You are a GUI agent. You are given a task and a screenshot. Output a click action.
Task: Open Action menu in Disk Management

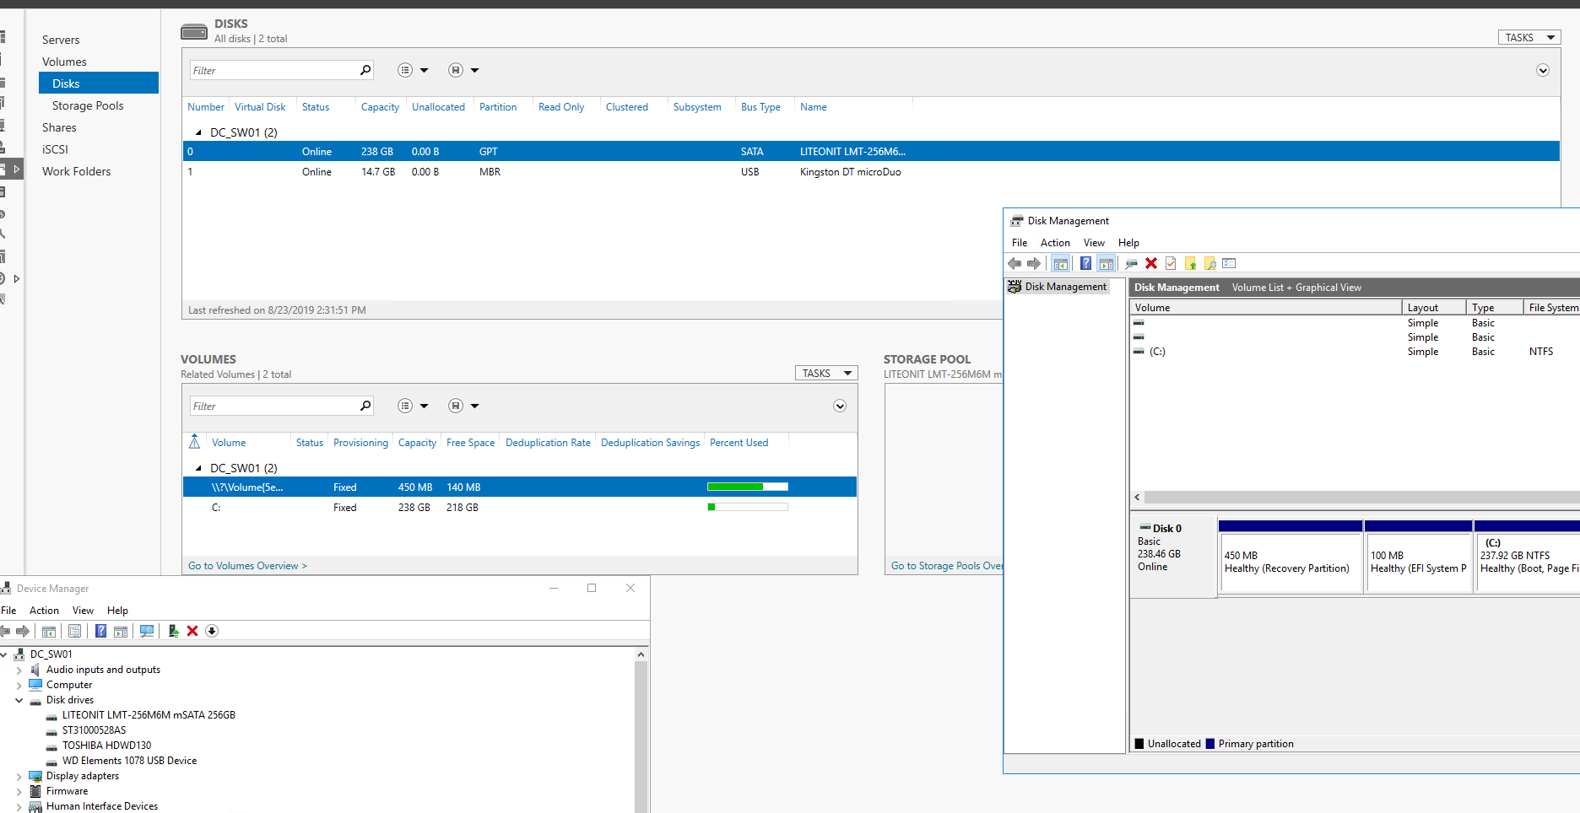[x=1055, y=243]
